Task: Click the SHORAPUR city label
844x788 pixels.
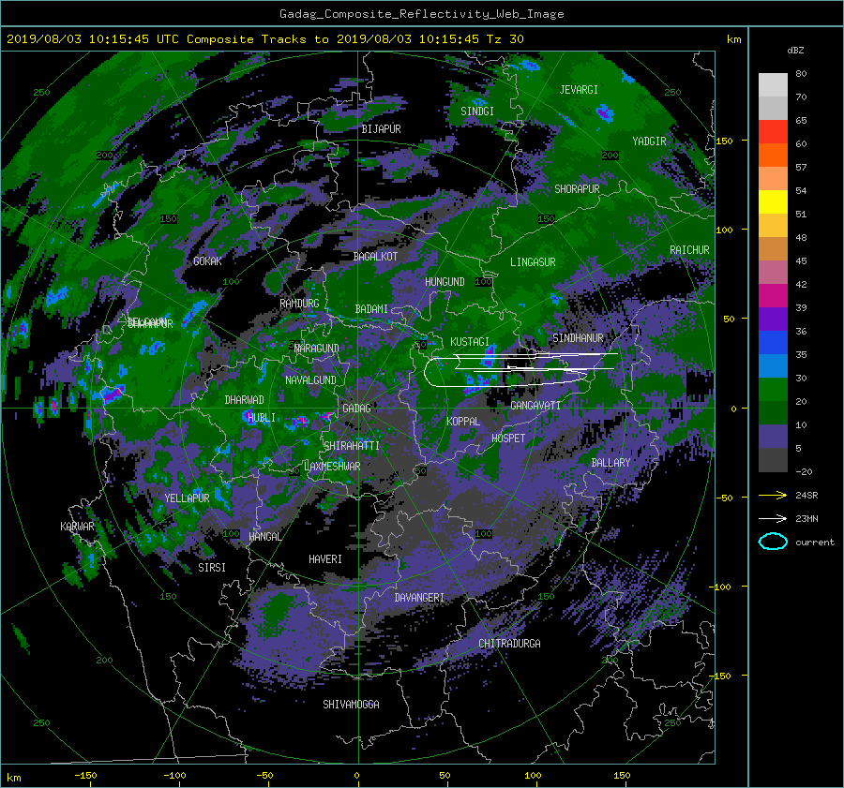Action: pyautogui.click(x=577, y=188)
